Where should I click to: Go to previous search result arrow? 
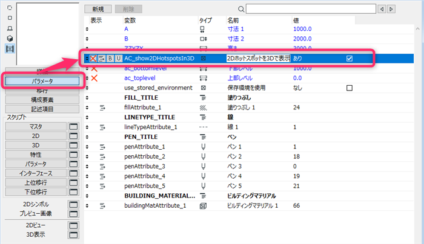click(382, 9)
